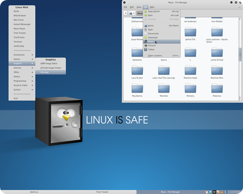The image size is (243, 194).
Task: Go to Videos from the Go menu
Action: 161,49
